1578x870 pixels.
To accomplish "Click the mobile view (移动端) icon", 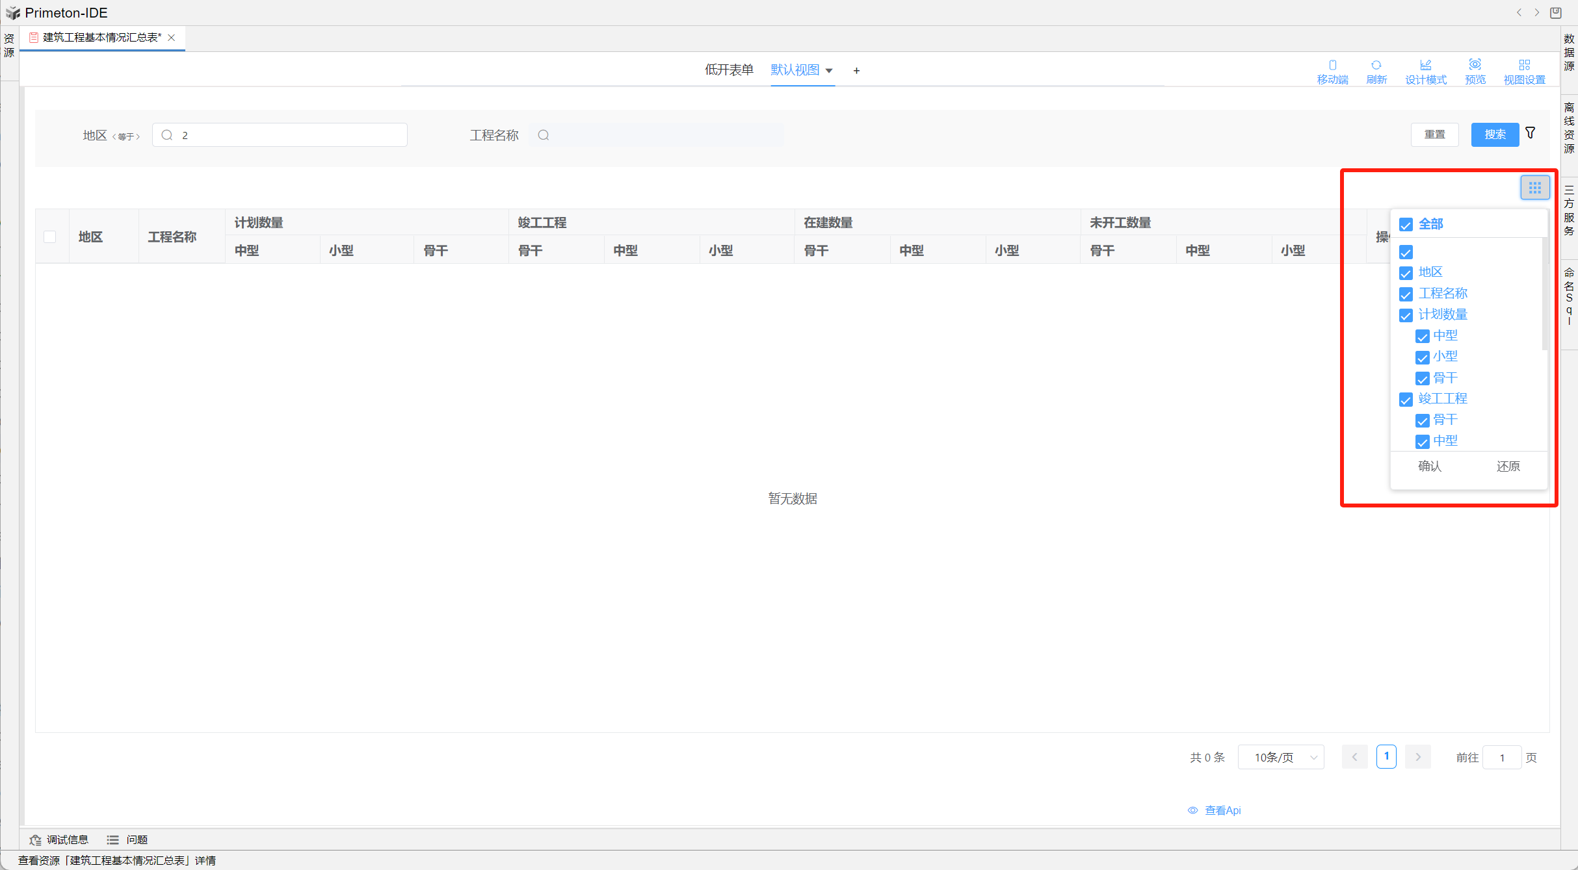I will [x=1332, y=65].
